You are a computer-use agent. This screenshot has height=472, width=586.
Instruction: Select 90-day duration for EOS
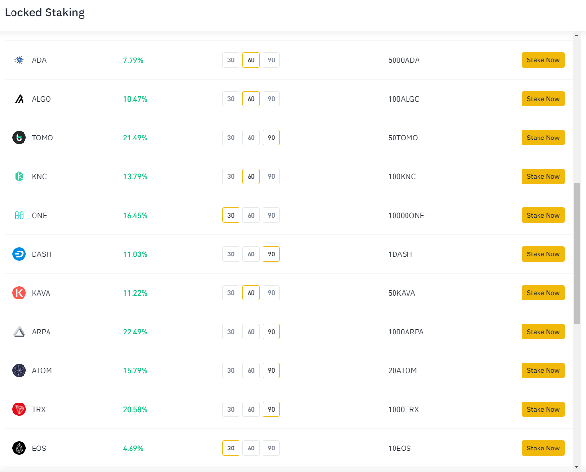coord(271,448)
